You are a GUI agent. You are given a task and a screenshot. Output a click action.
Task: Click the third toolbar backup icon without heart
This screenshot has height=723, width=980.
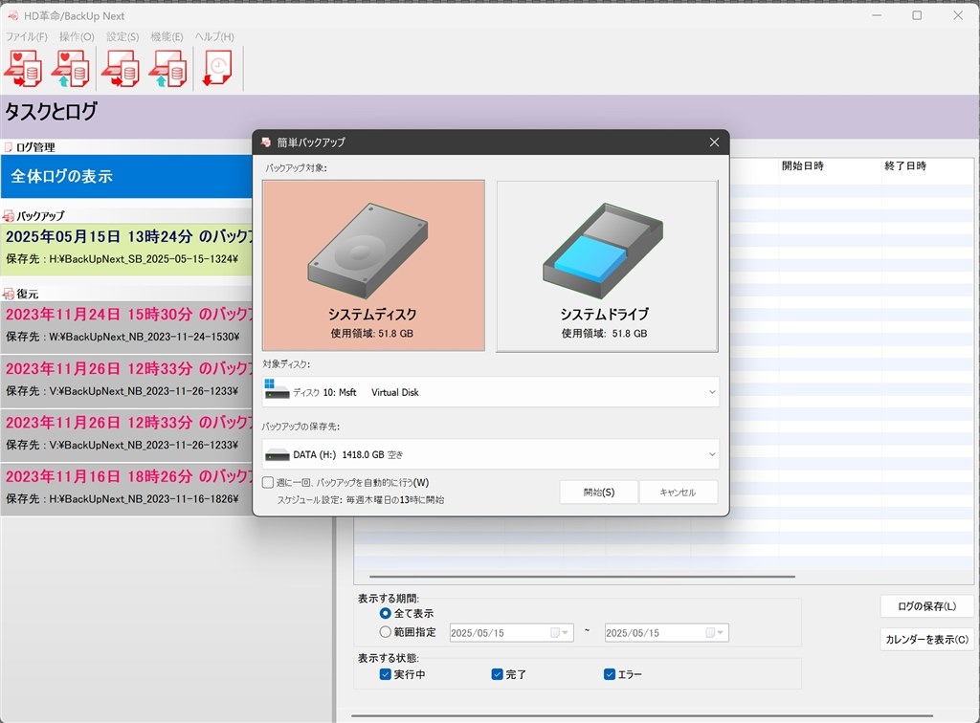[121, 69]
